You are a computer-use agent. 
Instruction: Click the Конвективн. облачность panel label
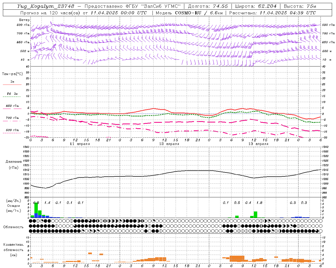tap(13, 247)
